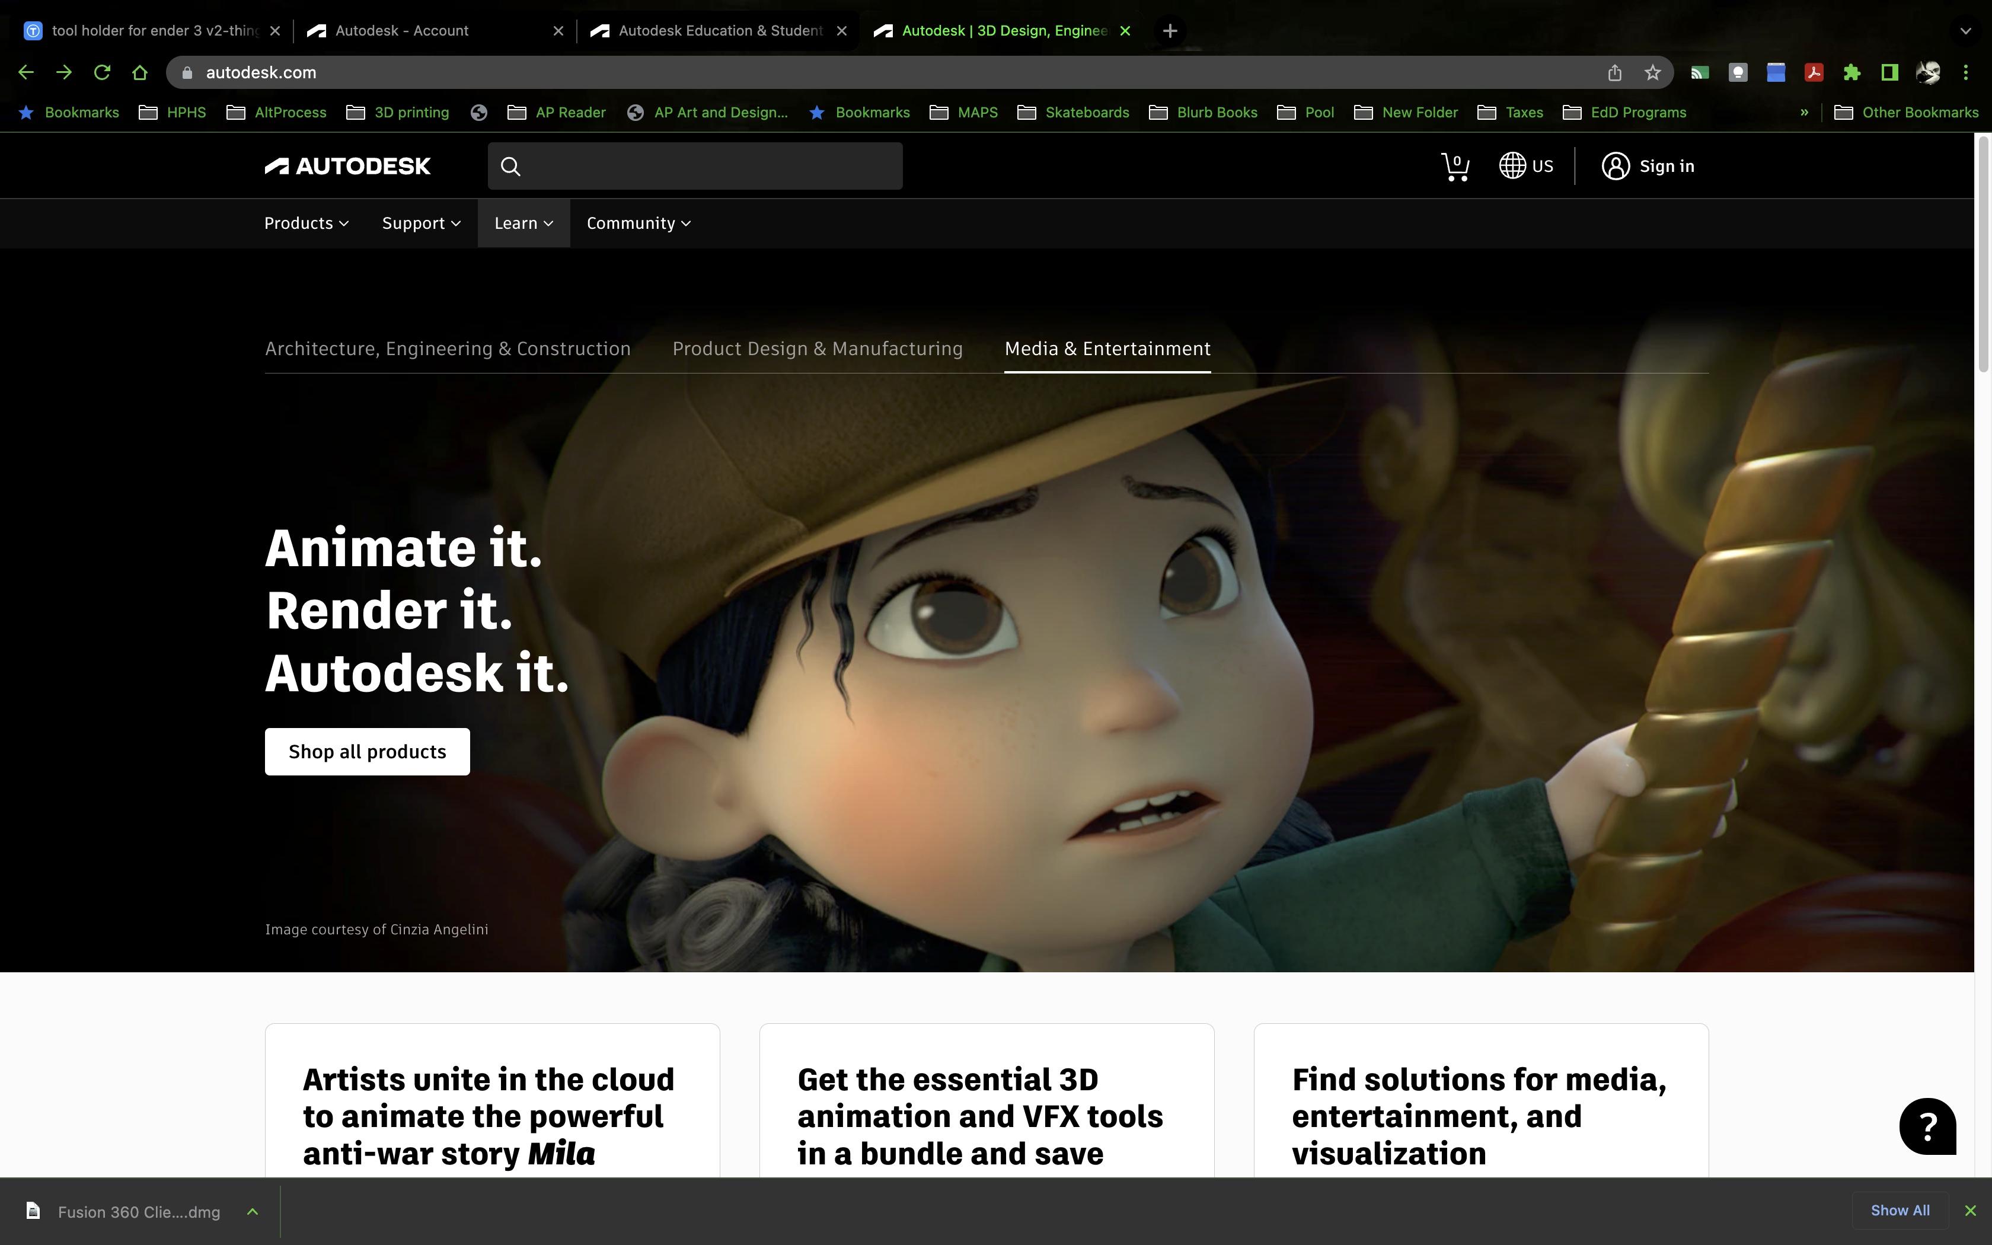1992x1245 pixels.
Task: Open the Skateboards bookmarks folder
Action: click(1074, 112)
